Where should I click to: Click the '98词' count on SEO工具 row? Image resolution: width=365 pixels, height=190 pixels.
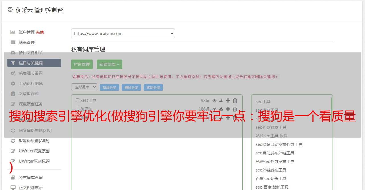click(x=205, y=101)
